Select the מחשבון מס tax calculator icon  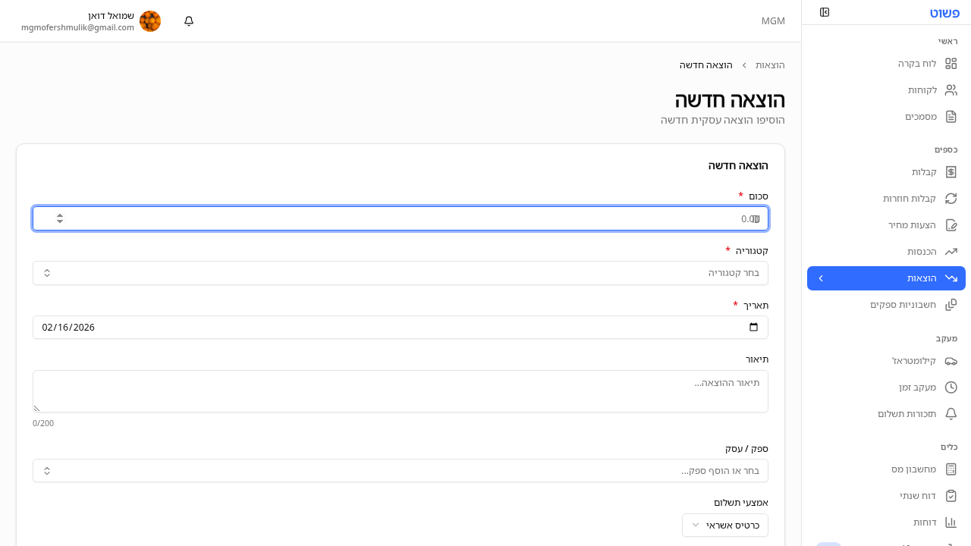coord(951,469)
